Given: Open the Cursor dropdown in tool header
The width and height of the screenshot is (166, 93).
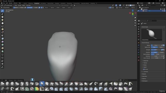Looking at the screenshot, I should (x=70, y=7).
